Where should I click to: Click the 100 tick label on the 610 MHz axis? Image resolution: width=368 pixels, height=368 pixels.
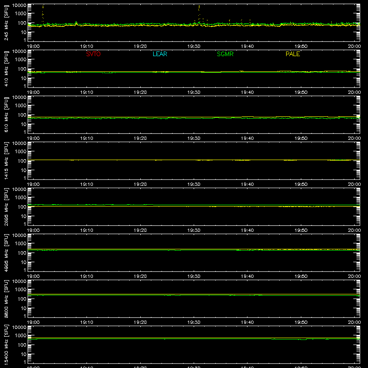[x=22, y=115]
